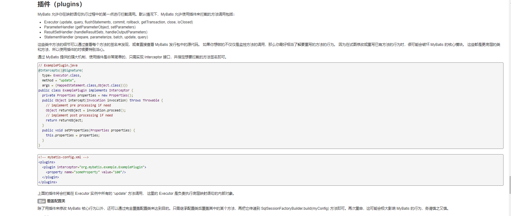This screenshot has width=511, height=216.
Task: Click the Executor bullet list item
Action: pos(119,22)
